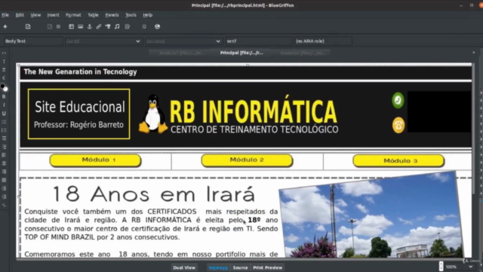
Task: Click the double exclamation strong emphasis icon
Action: tap(4, 70)
